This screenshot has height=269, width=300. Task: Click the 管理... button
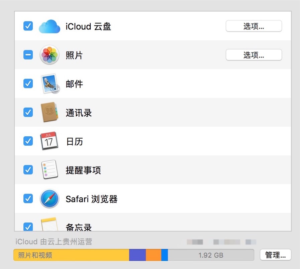pyautogui.click(x=276, y=255)
